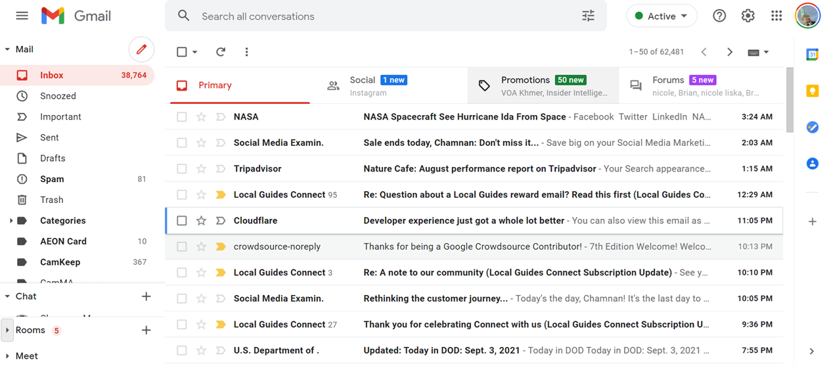The height and width of the screenshot is (366, 829).
Task: Open Google Keep side panel
Action: 812,91
